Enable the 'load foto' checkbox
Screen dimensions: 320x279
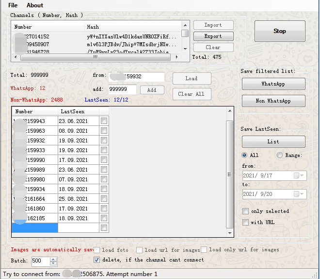(96, 250)
